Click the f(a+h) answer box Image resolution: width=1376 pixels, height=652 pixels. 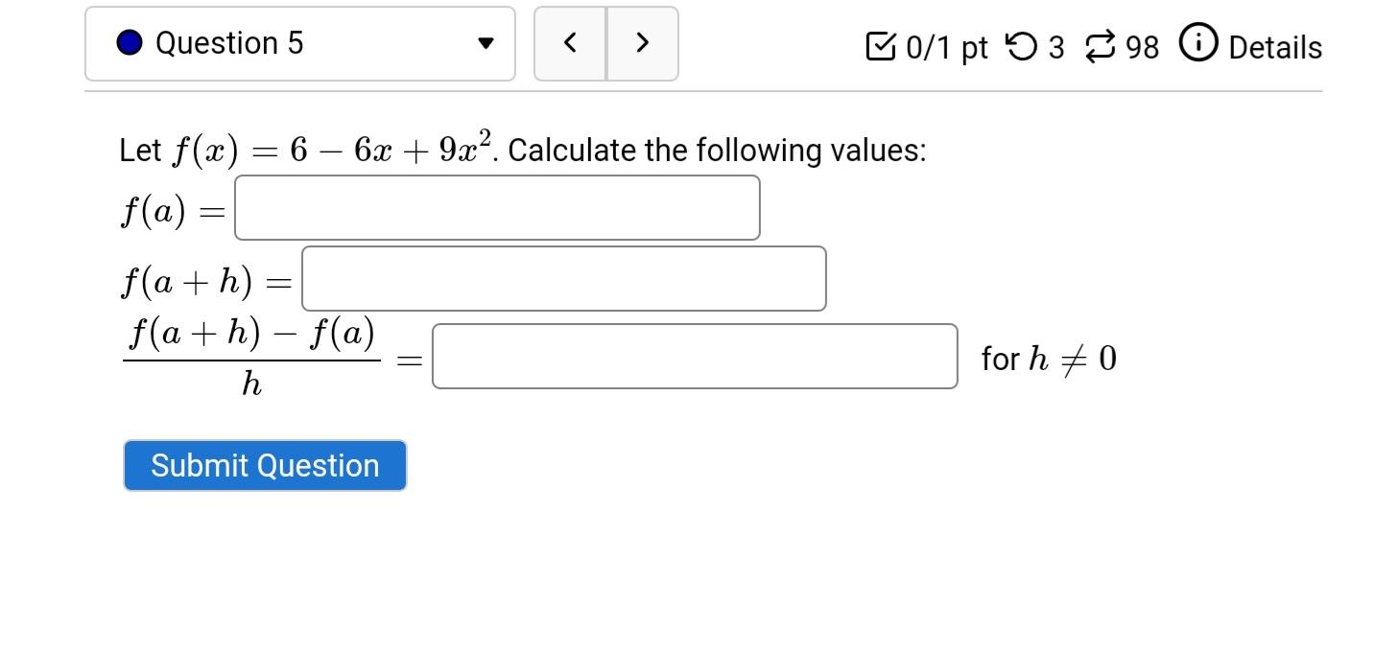[x=563, y=278]
